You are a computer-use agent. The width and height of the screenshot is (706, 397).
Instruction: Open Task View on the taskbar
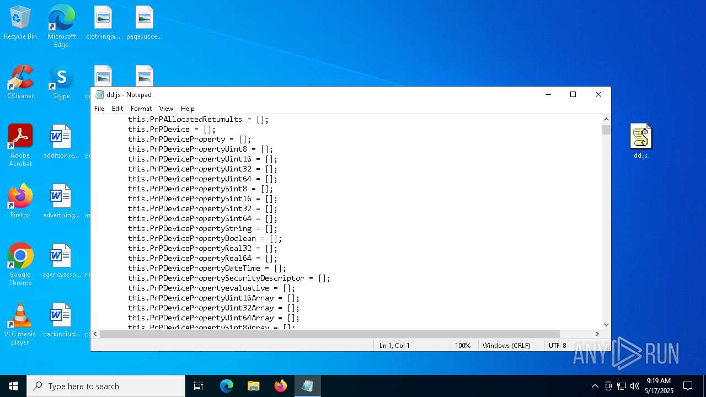coord(199,386)
